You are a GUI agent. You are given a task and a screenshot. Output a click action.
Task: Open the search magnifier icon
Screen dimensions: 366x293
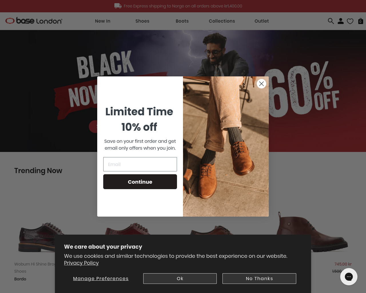tap(331, 21)
